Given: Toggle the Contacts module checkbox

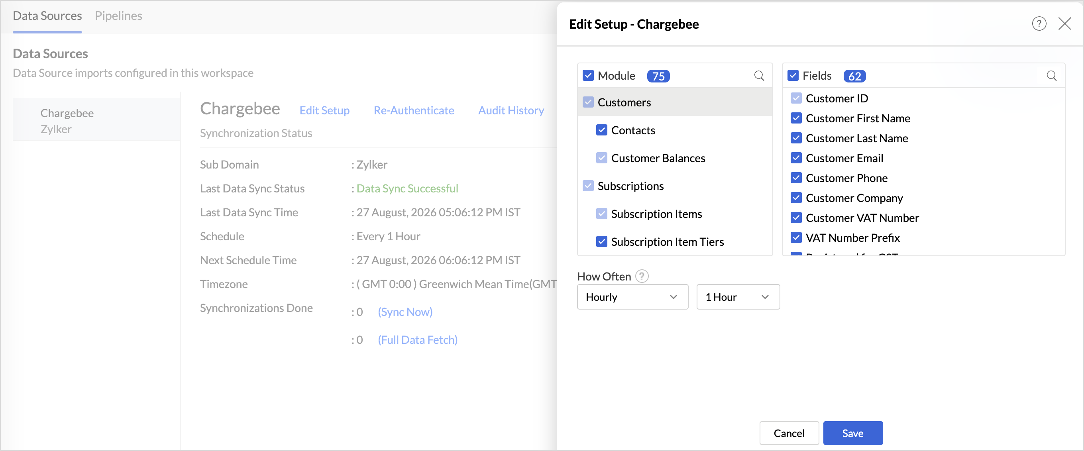Looking at the screenshot, I should 601,130.
